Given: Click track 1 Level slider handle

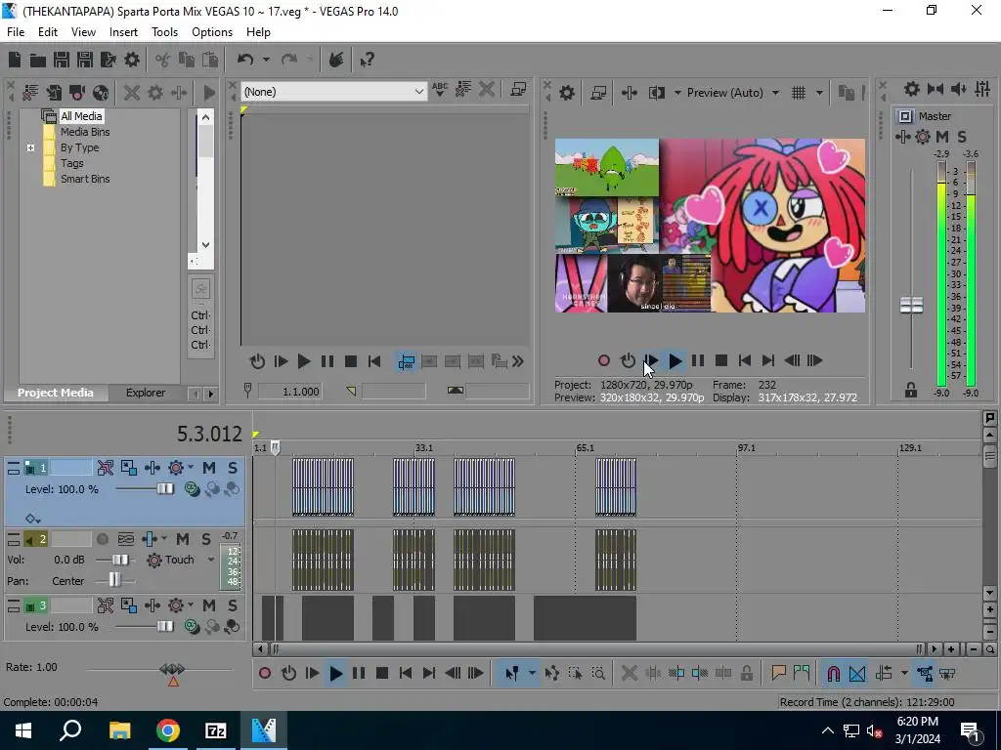Looking at the screenshot, I should pos(165,489).
